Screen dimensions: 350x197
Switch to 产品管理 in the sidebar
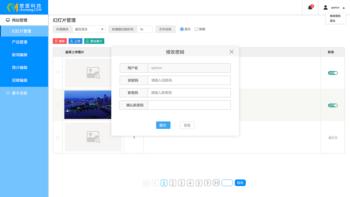[24, 42]
